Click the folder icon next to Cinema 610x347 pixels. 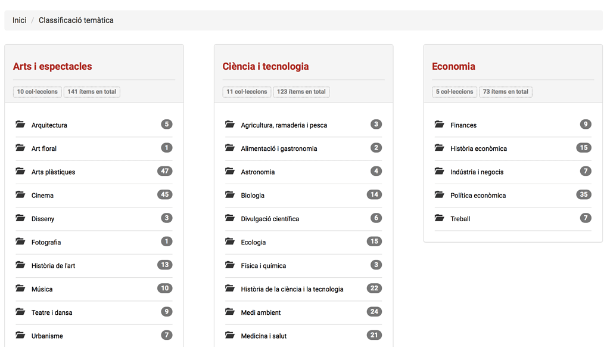[x=21, y=195]
